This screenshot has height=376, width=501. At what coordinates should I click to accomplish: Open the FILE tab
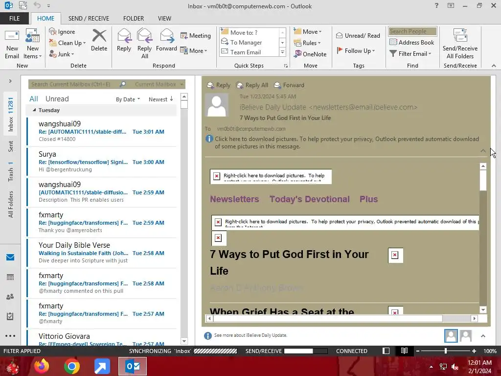[14, 18]
